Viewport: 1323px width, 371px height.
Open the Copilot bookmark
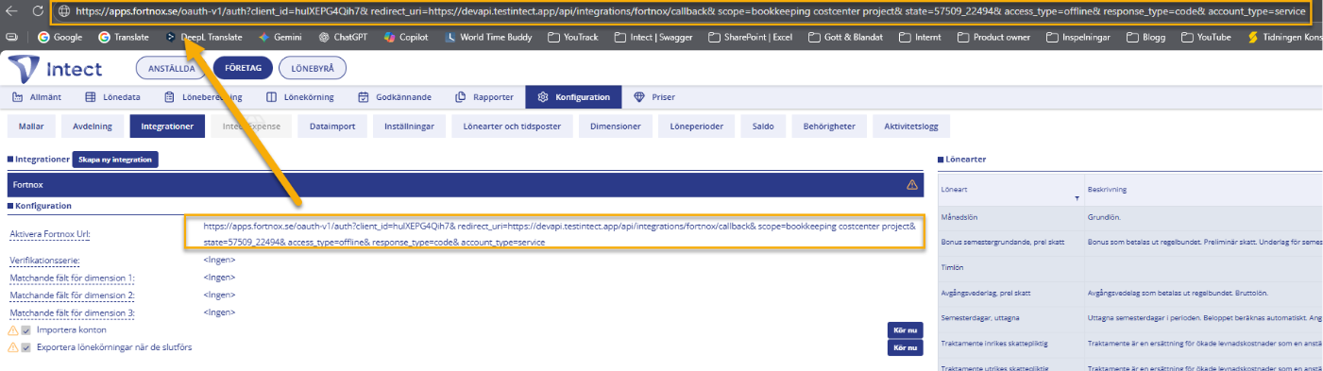pyautogui.click(x=406, y=38)
